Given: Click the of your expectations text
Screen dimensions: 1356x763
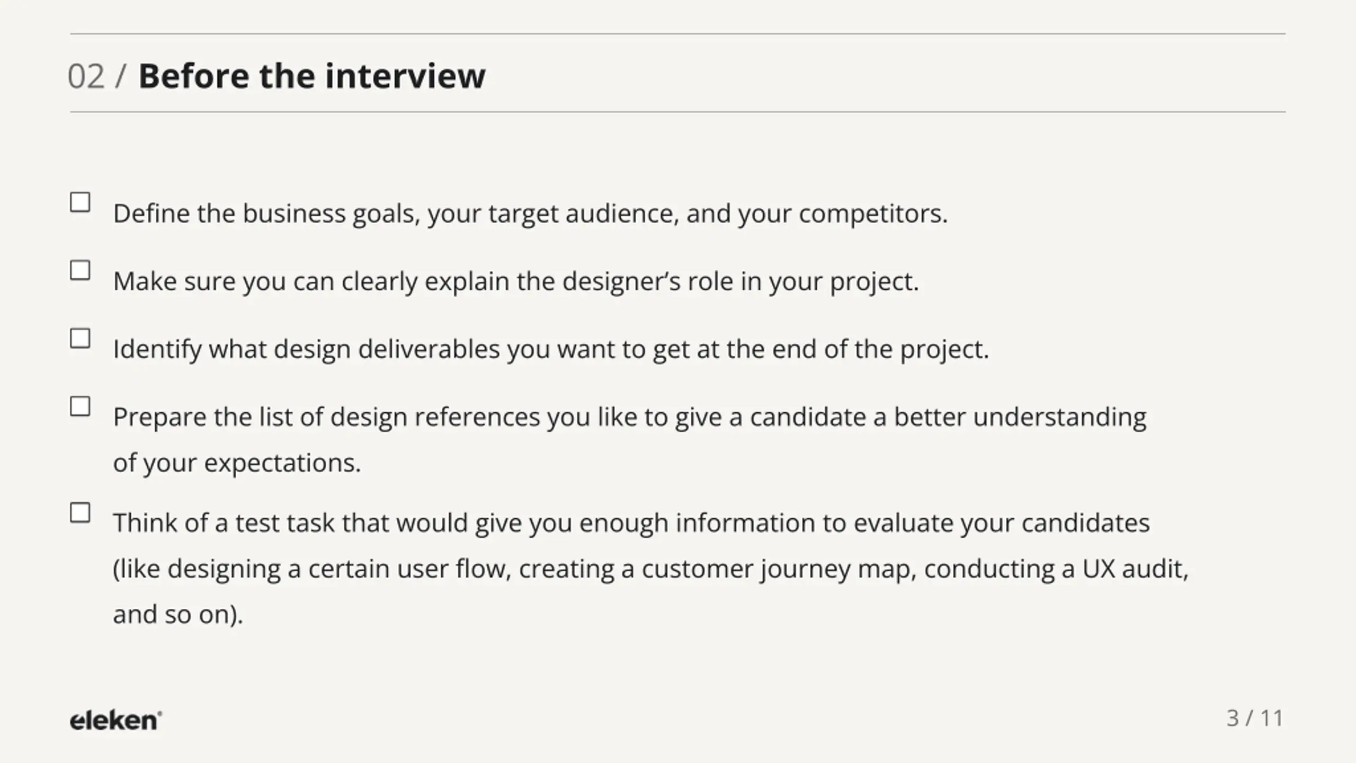Looking at the screenshot, I should [x=237, y=464].
